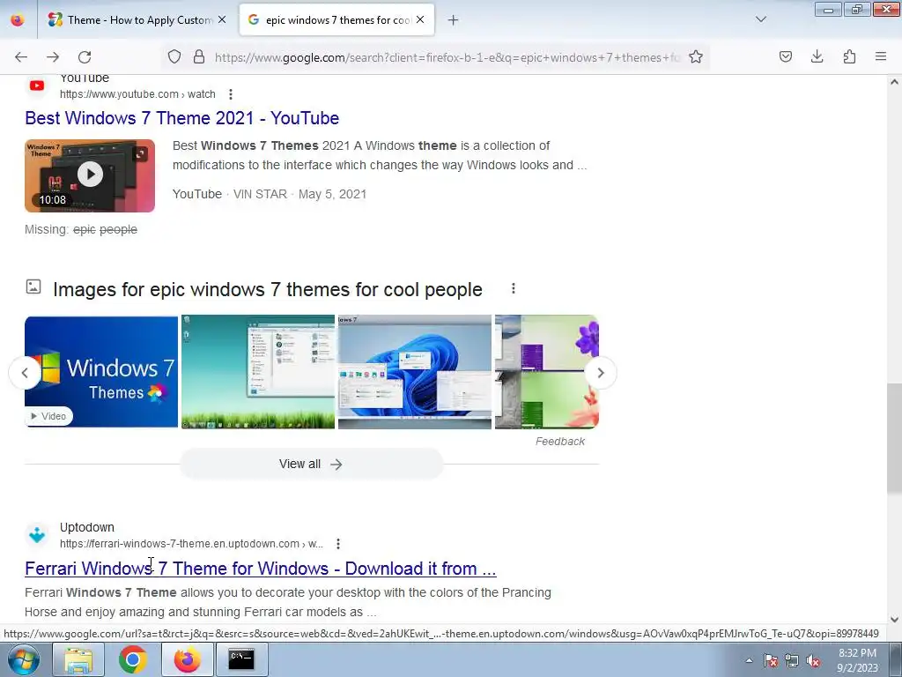The width and height of the screenshot is (902, 677).
Task: Open the 8:32 PM clock calendar
Action: 857,660
